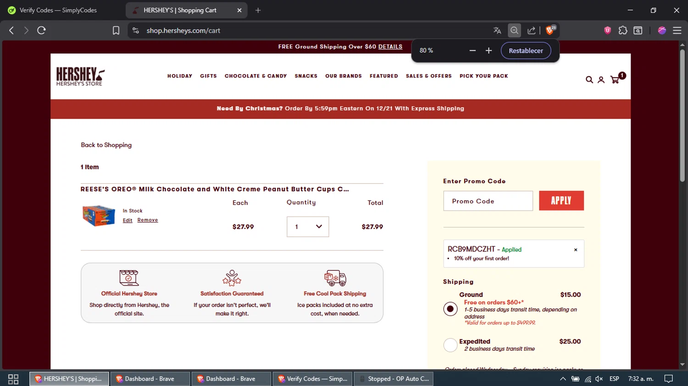Click the purple Leo AI icon
688x386 pixels.
[662, 30]
